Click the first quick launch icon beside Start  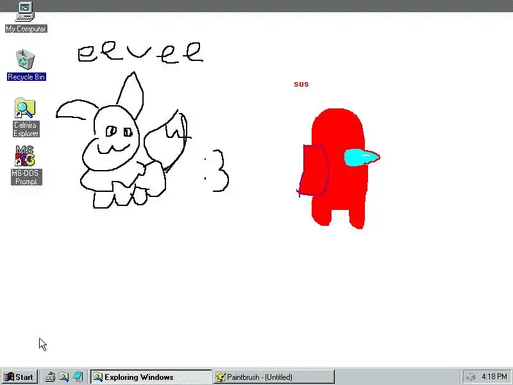[50, 377]
